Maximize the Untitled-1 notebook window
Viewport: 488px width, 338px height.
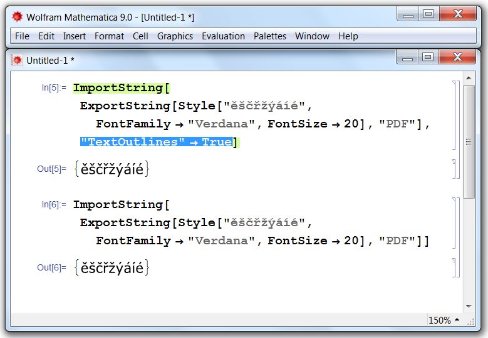tap(428, 57)
